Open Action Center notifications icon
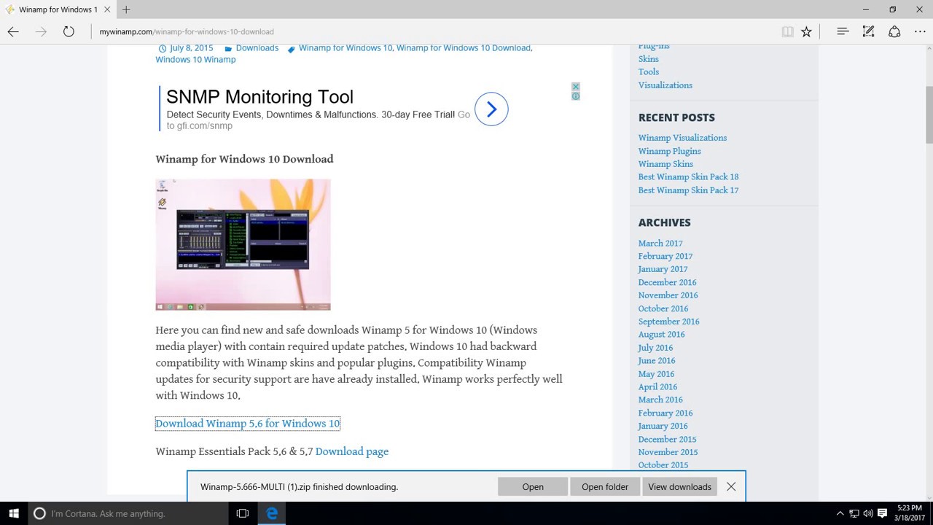The image size is (933, 525). pos(882,513)
